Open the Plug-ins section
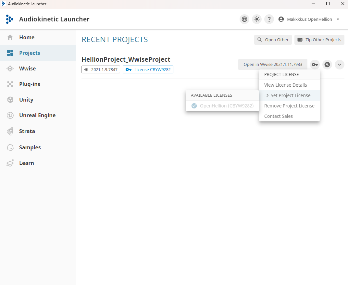 (x=38, y=84)
